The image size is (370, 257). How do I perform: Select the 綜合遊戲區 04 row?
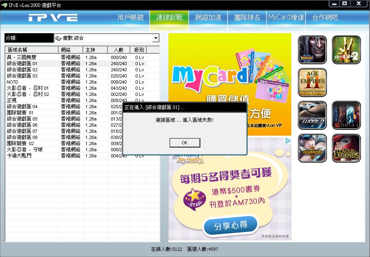tap(64, 107)
